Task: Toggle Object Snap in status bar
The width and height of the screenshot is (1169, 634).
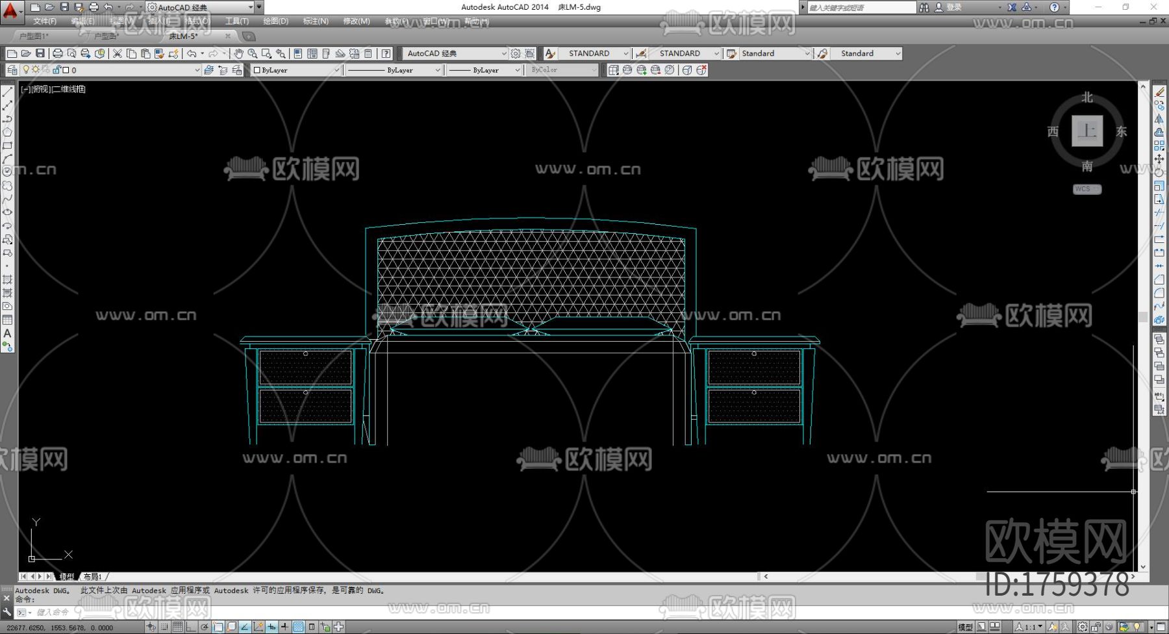Action: 218,627
